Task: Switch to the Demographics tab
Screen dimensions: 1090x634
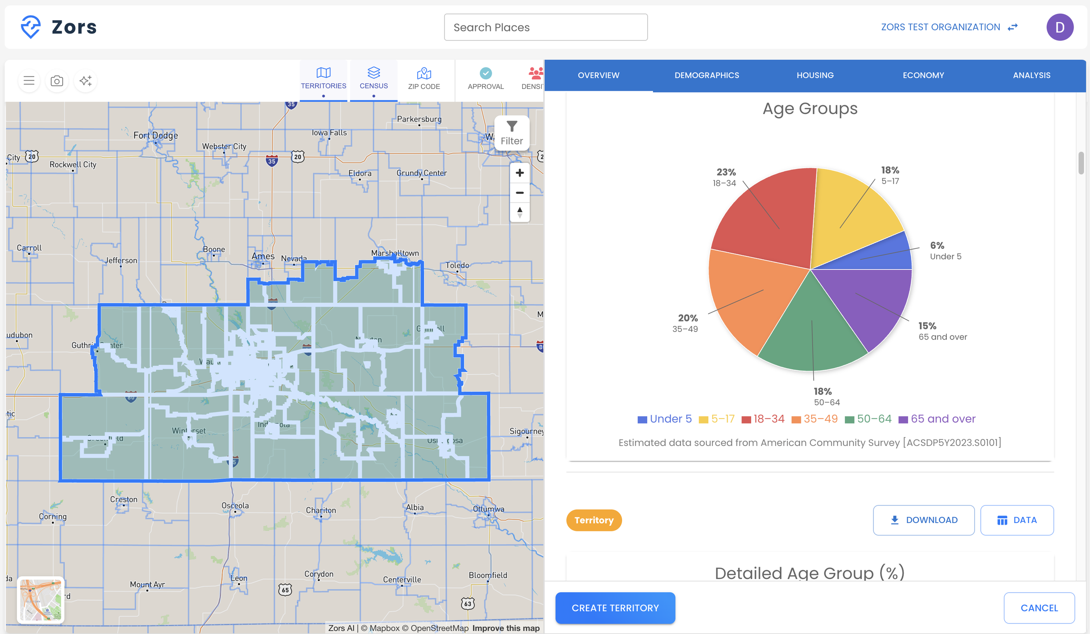Action: 707,75
